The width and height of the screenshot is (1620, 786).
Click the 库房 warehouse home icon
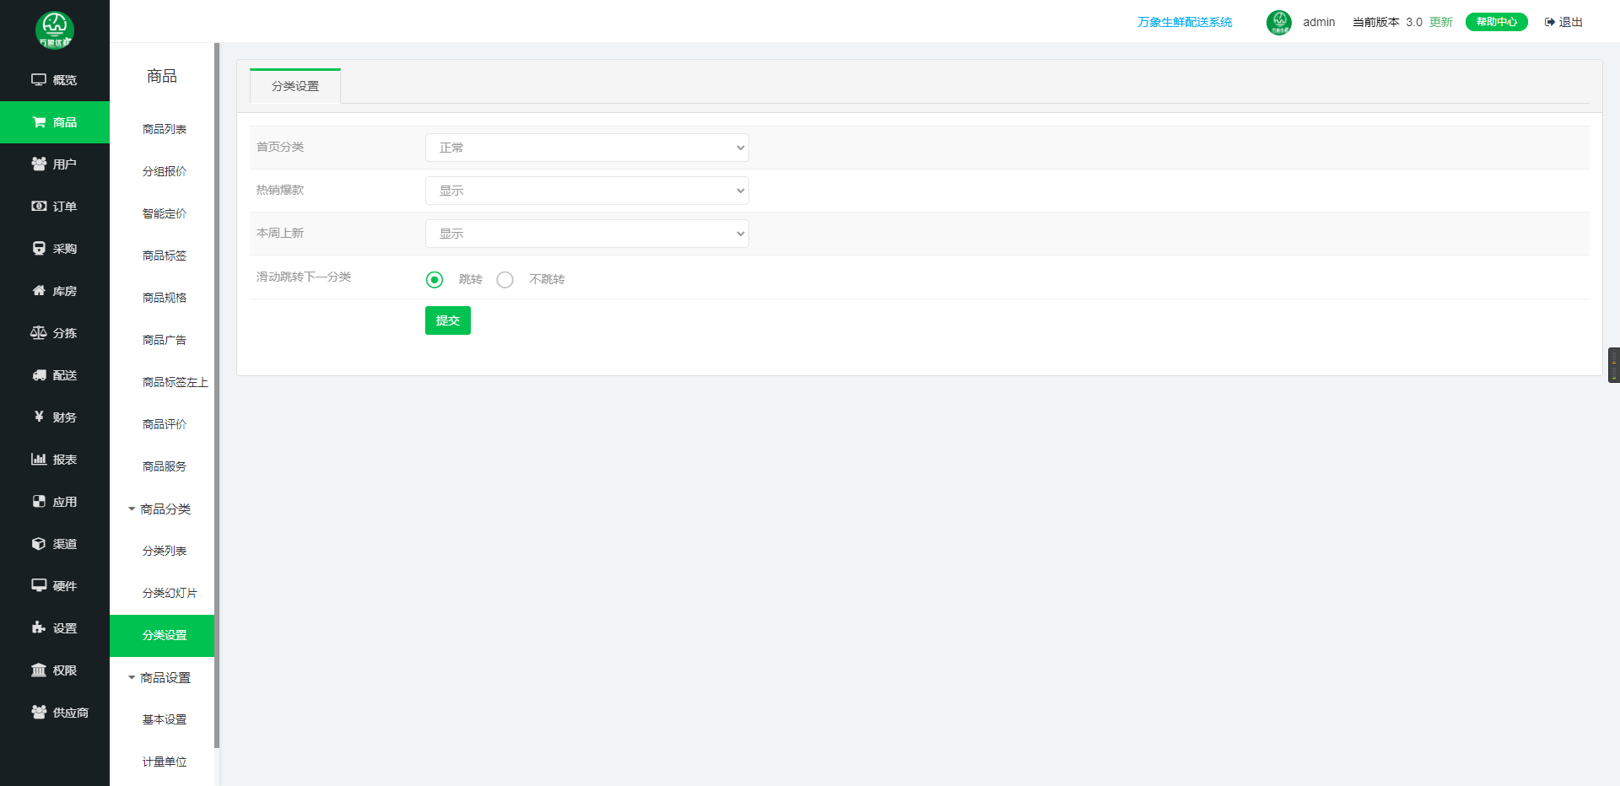[39, 290]
